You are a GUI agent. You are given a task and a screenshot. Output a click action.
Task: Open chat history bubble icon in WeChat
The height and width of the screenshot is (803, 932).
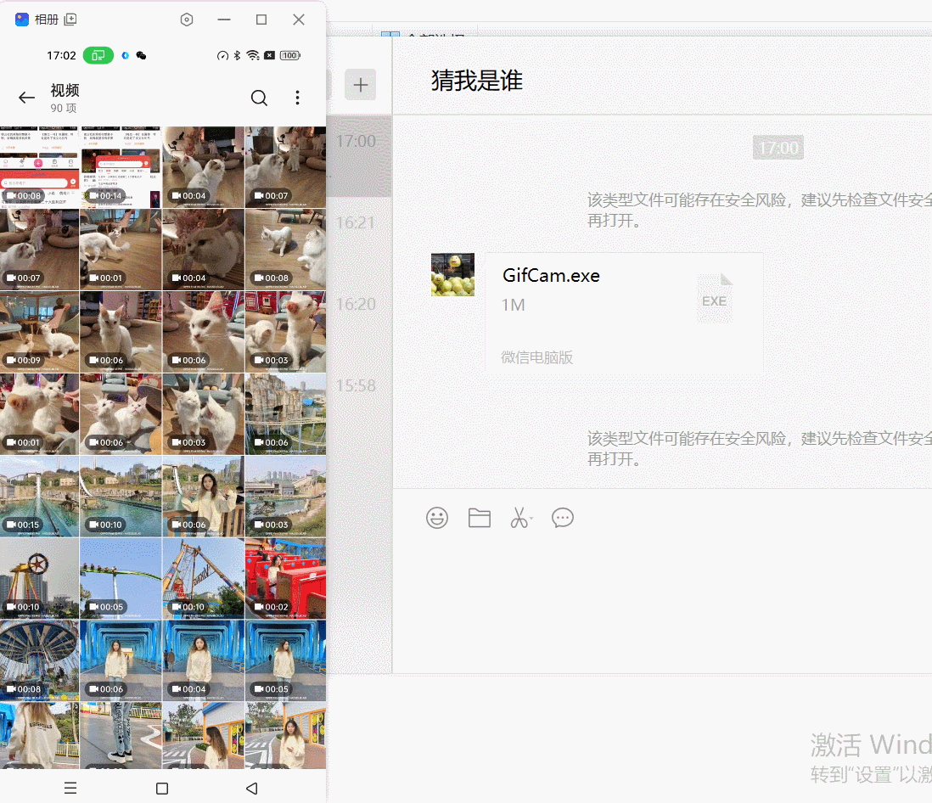point(562,518)
